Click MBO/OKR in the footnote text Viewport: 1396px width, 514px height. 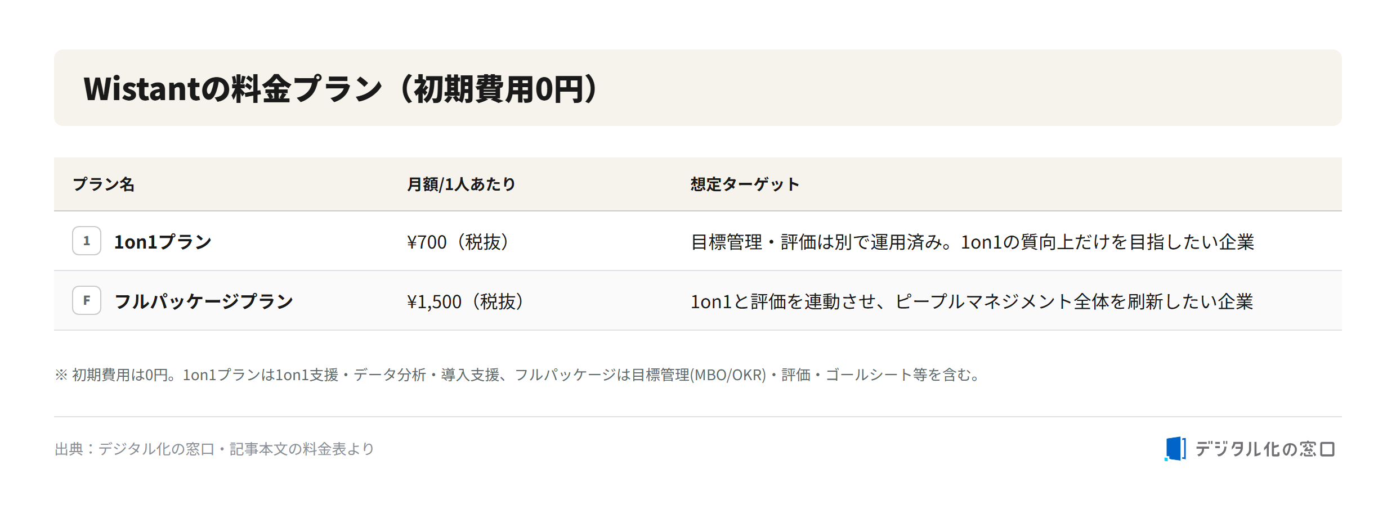click(729, 375)
